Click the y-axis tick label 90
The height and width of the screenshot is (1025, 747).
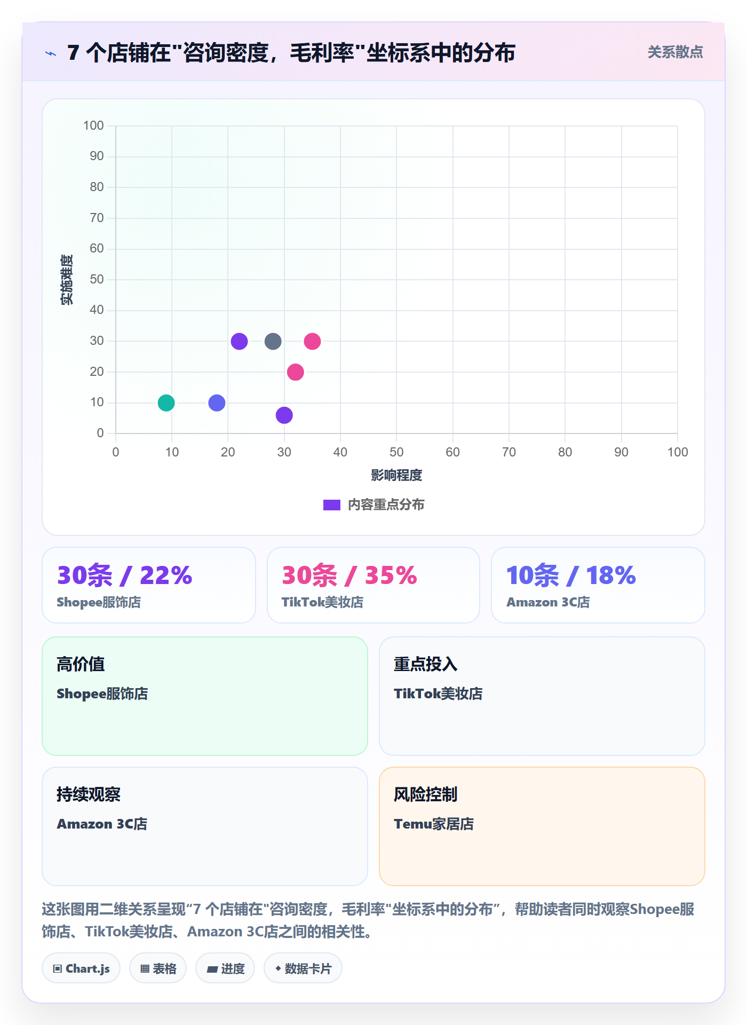click(97, 156)
